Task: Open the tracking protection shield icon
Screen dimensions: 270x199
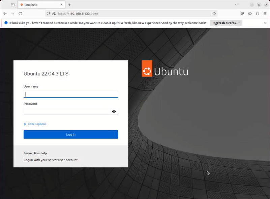Action: (49, 13)
